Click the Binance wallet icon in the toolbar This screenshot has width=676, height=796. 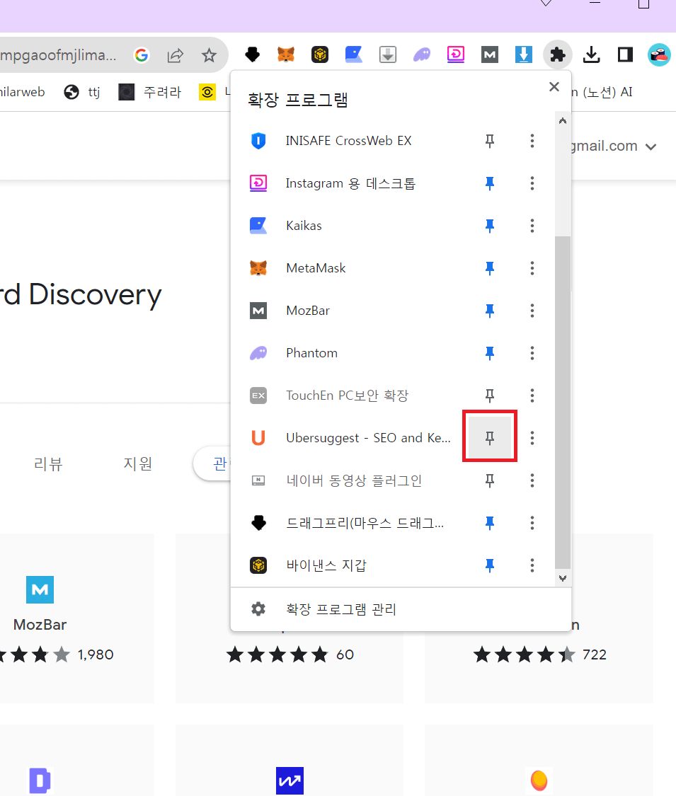point(320,54)
